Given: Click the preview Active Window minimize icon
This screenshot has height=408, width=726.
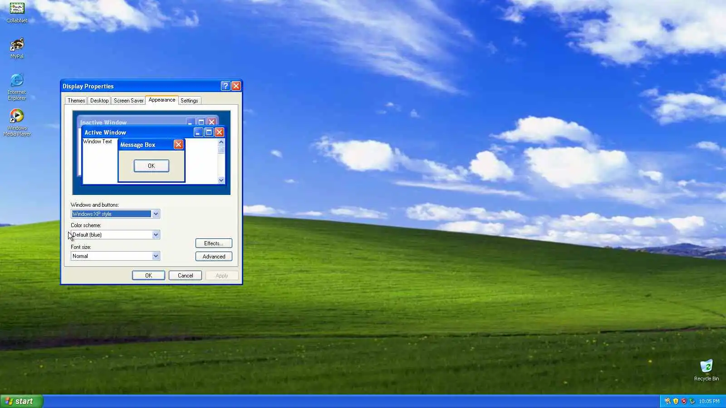Looking at the screenshot, I should [198, 132].
